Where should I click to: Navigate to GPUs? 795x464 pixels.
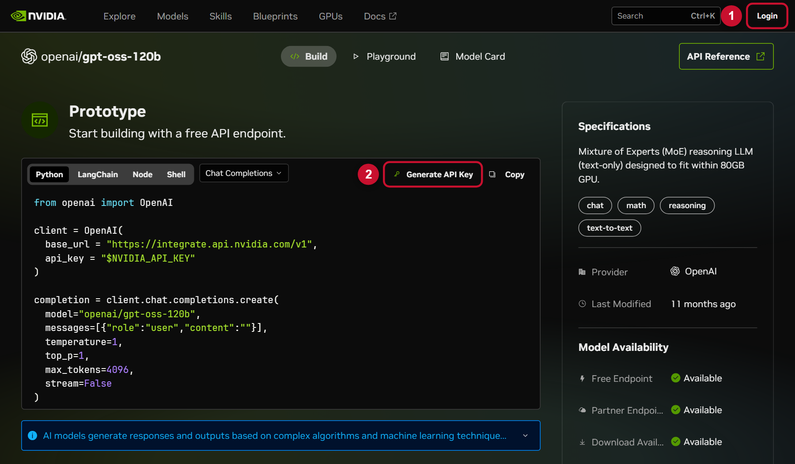tap(331, 16)
